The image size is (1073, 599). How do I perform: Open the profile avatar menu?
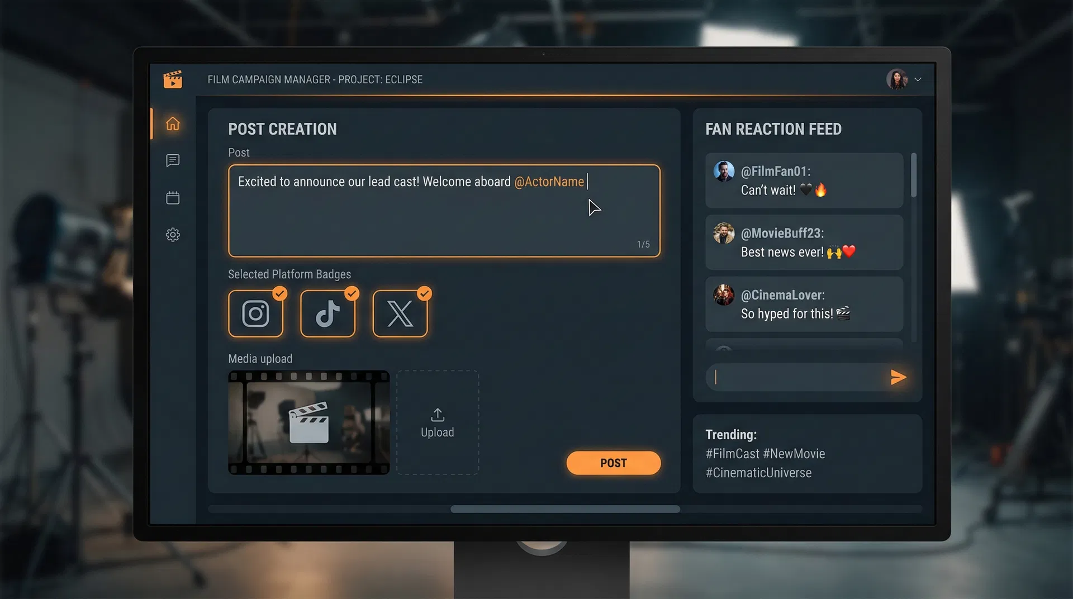(896, 79)
